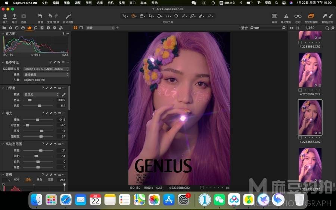
Task: Select the RGB levels channel
Action: point(17,180)
